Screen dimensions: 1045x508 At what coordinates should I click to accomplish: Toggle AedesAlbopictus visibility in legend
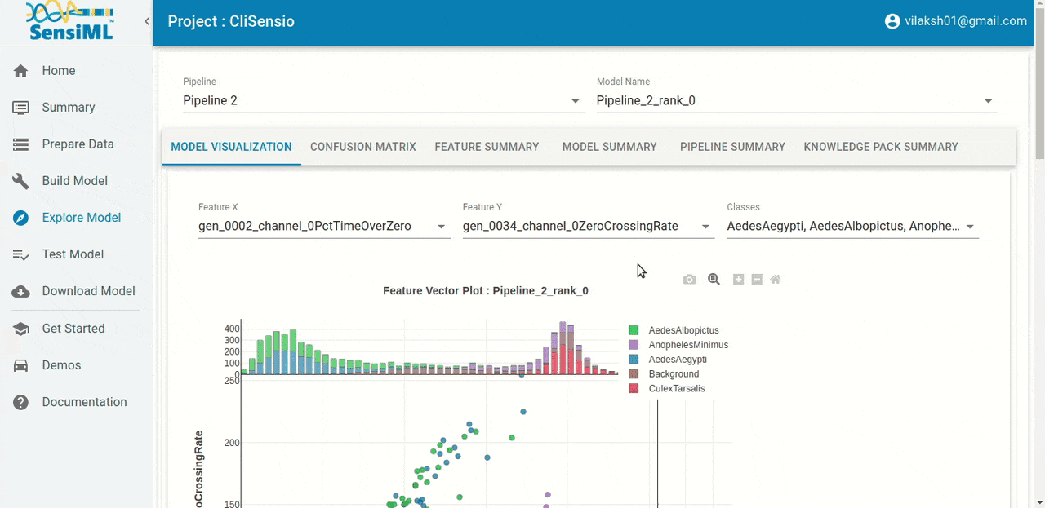683,330
